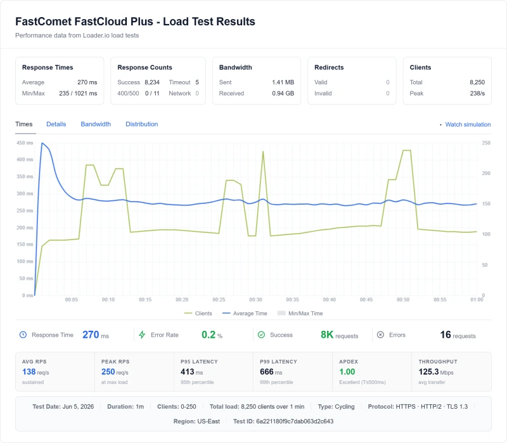Click the X circle Errors icon
Image resolution: width=507 pixels, height=443 pixels.
pos(381,335)
